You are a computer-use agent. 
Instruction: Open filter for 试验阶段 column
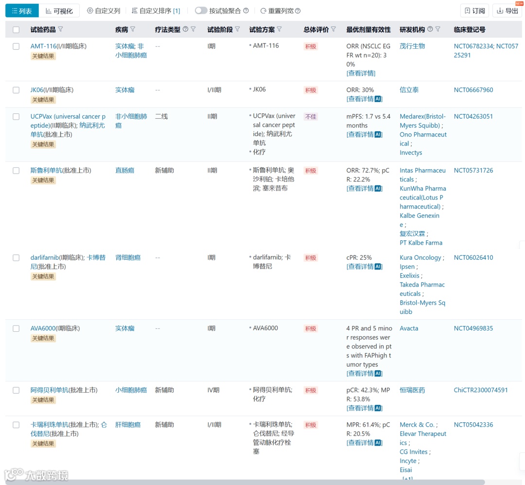(x=237, y=29)
